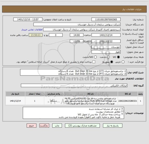
Task: Click the اطلاعات کالاهای مورد نیاز section heading
Action: (x=129, y=79)
